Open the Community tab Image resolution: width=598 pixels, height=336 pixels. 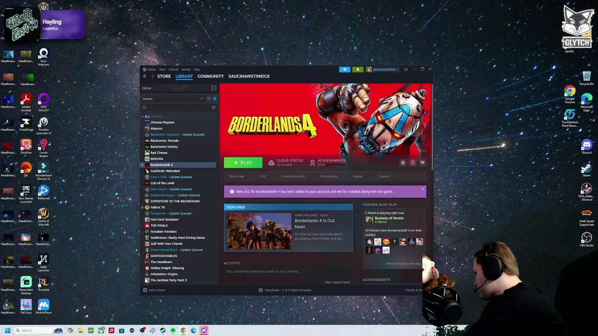click(x=210, y=76)
